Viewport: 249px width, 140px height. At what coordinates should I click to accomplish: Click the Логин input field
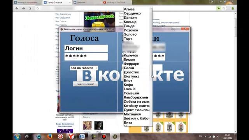[86, 48]
